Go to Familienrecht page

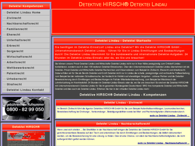coord(26,29)
